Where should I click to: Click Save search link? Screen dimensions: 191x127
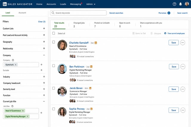click(x=182, y=13)
